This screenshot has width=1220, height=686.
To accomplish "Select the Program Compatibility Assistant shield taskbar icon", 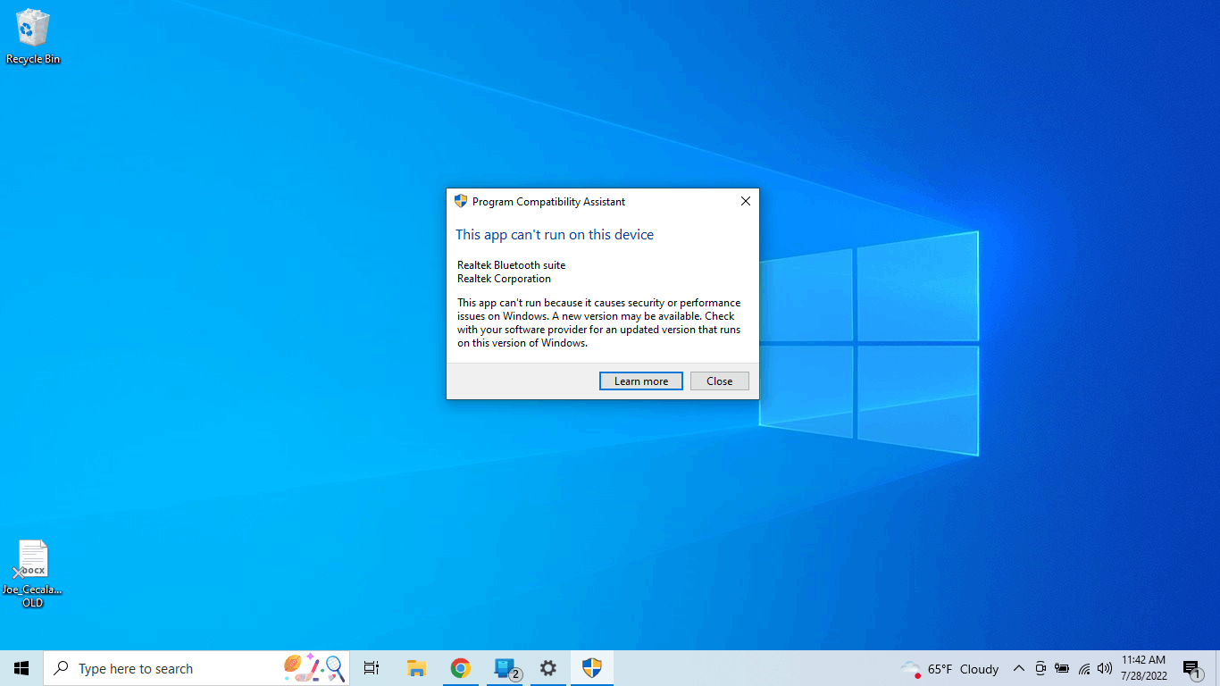I will click(x=591, y=667).
